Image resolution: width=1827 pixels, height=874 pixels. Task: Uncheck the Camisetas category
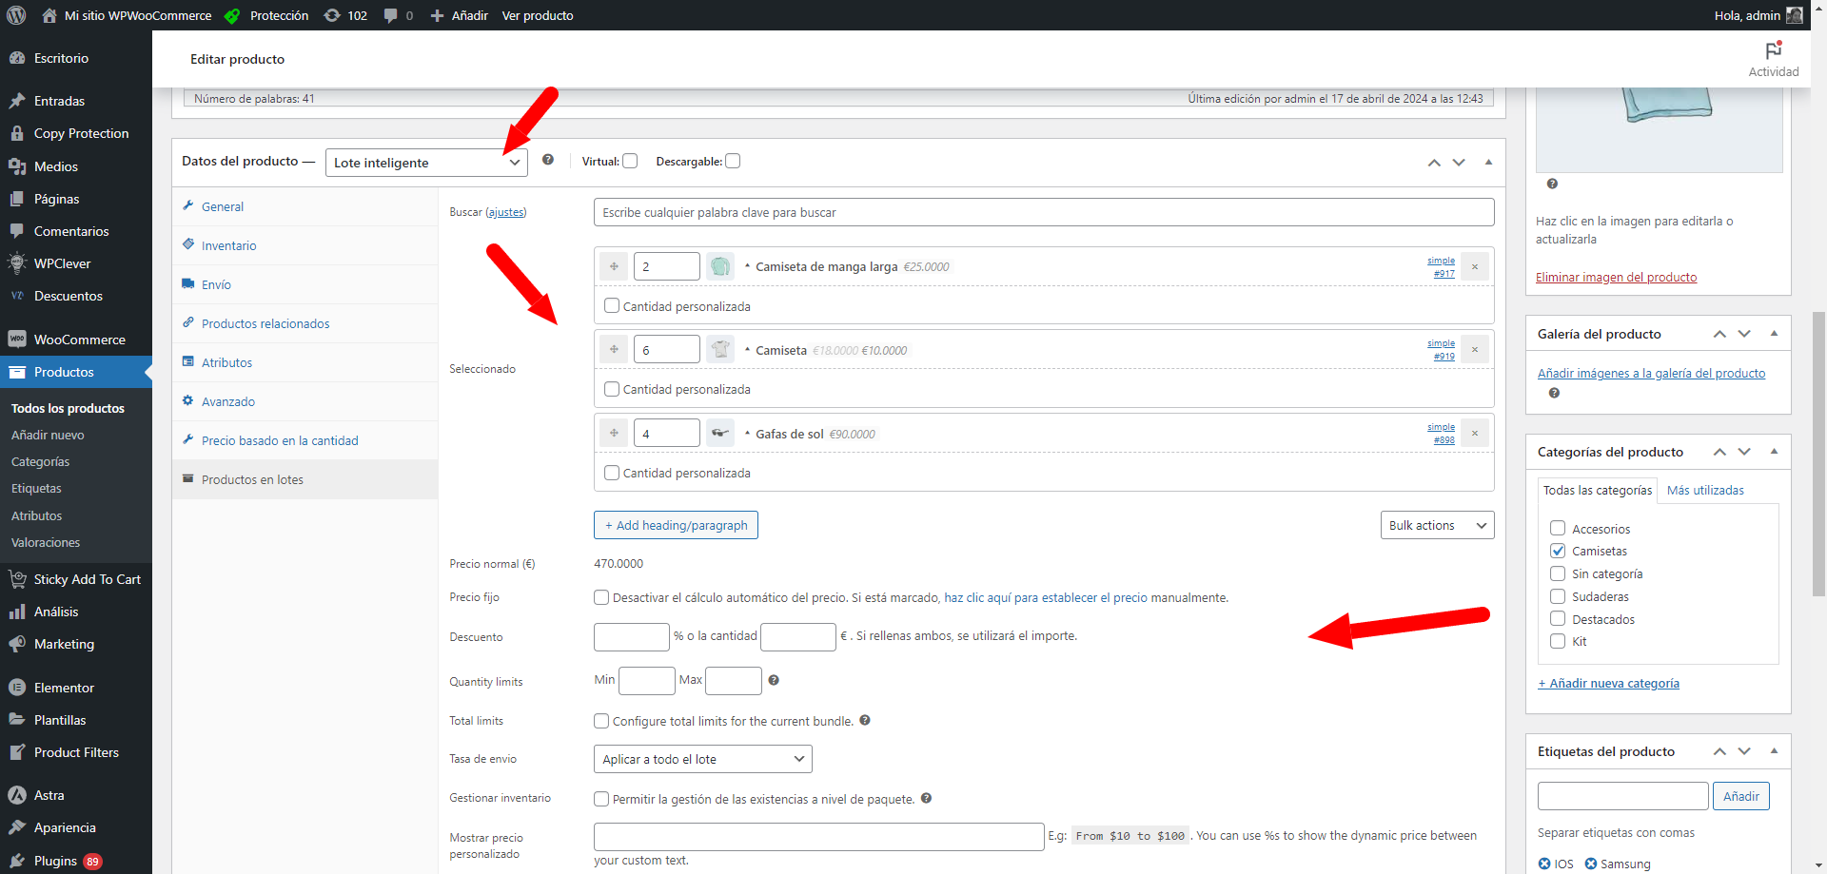click(x=1558, y=551)
